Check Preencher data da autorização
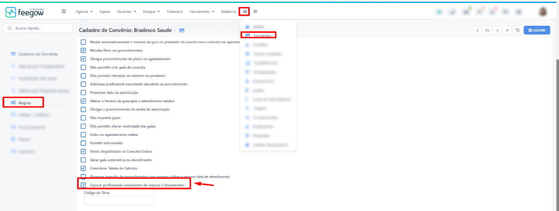 [x=83, y=92]
